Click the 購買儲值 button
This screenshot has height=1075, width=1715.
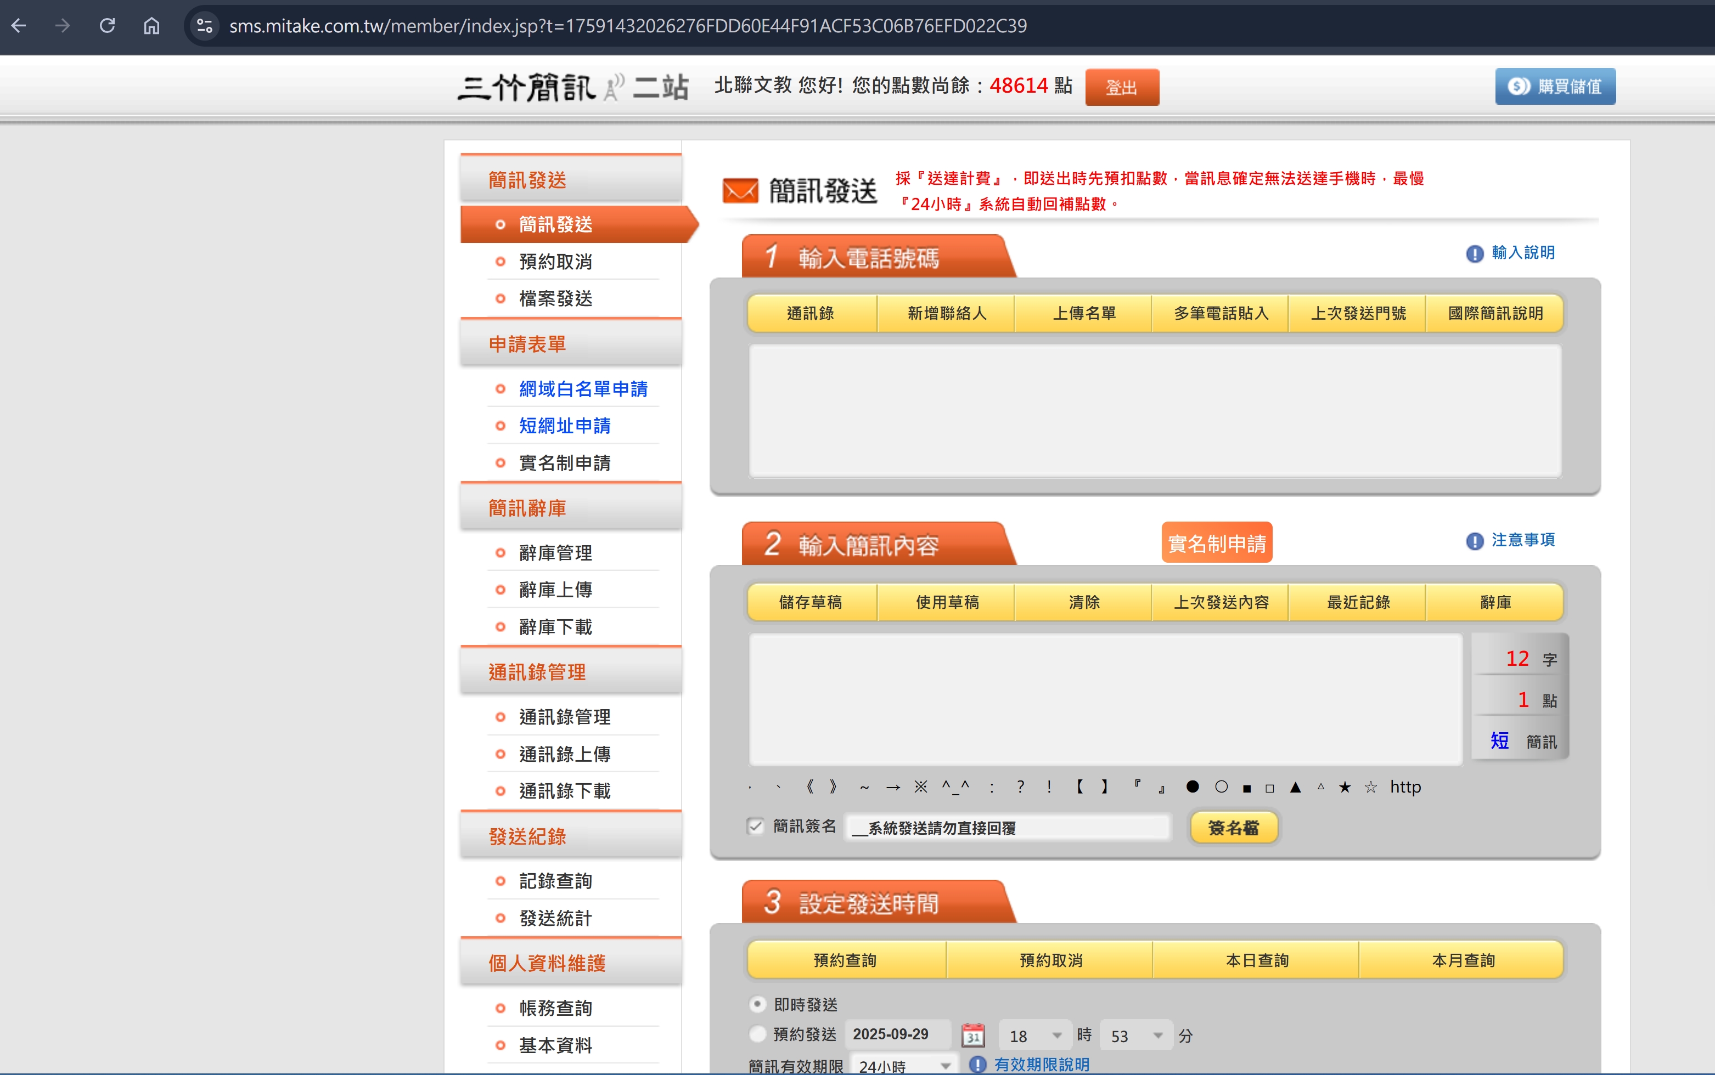click(1555, 87)
